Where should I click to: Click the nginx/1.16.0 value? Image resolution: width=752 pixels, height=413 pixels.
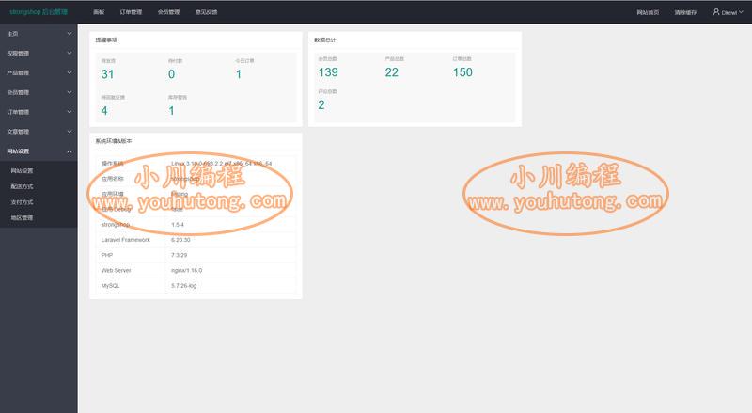point(186,270)
